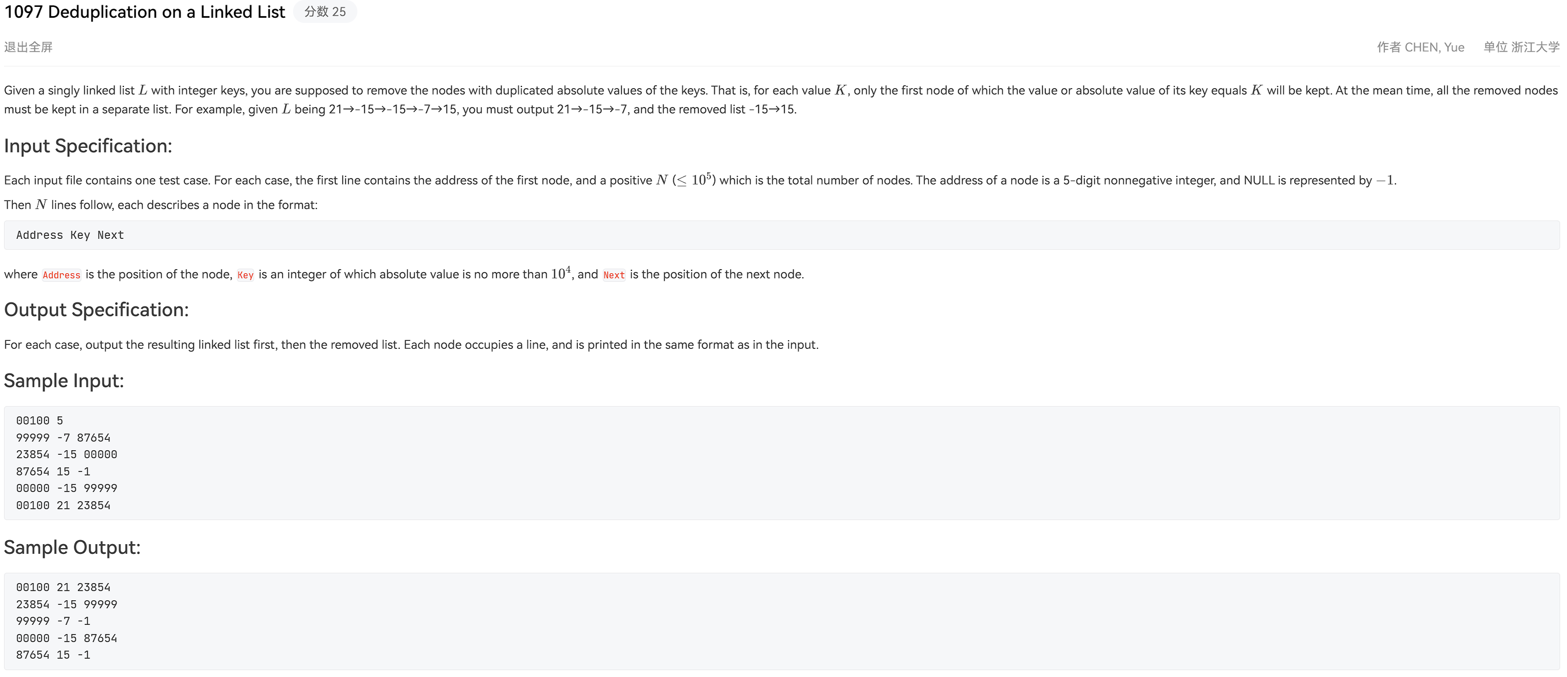Click the 退出全屏 exit fullscreen link

click(x=28, y=48)
